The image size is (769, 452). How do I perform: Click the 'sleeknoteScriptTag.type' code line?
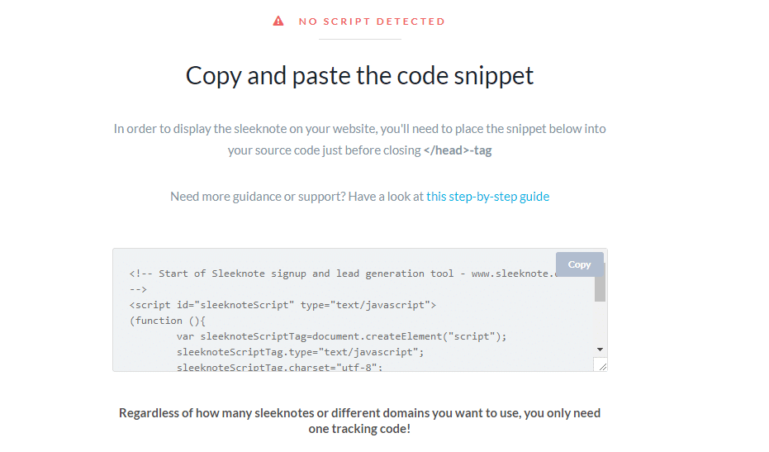pos(300,352)
